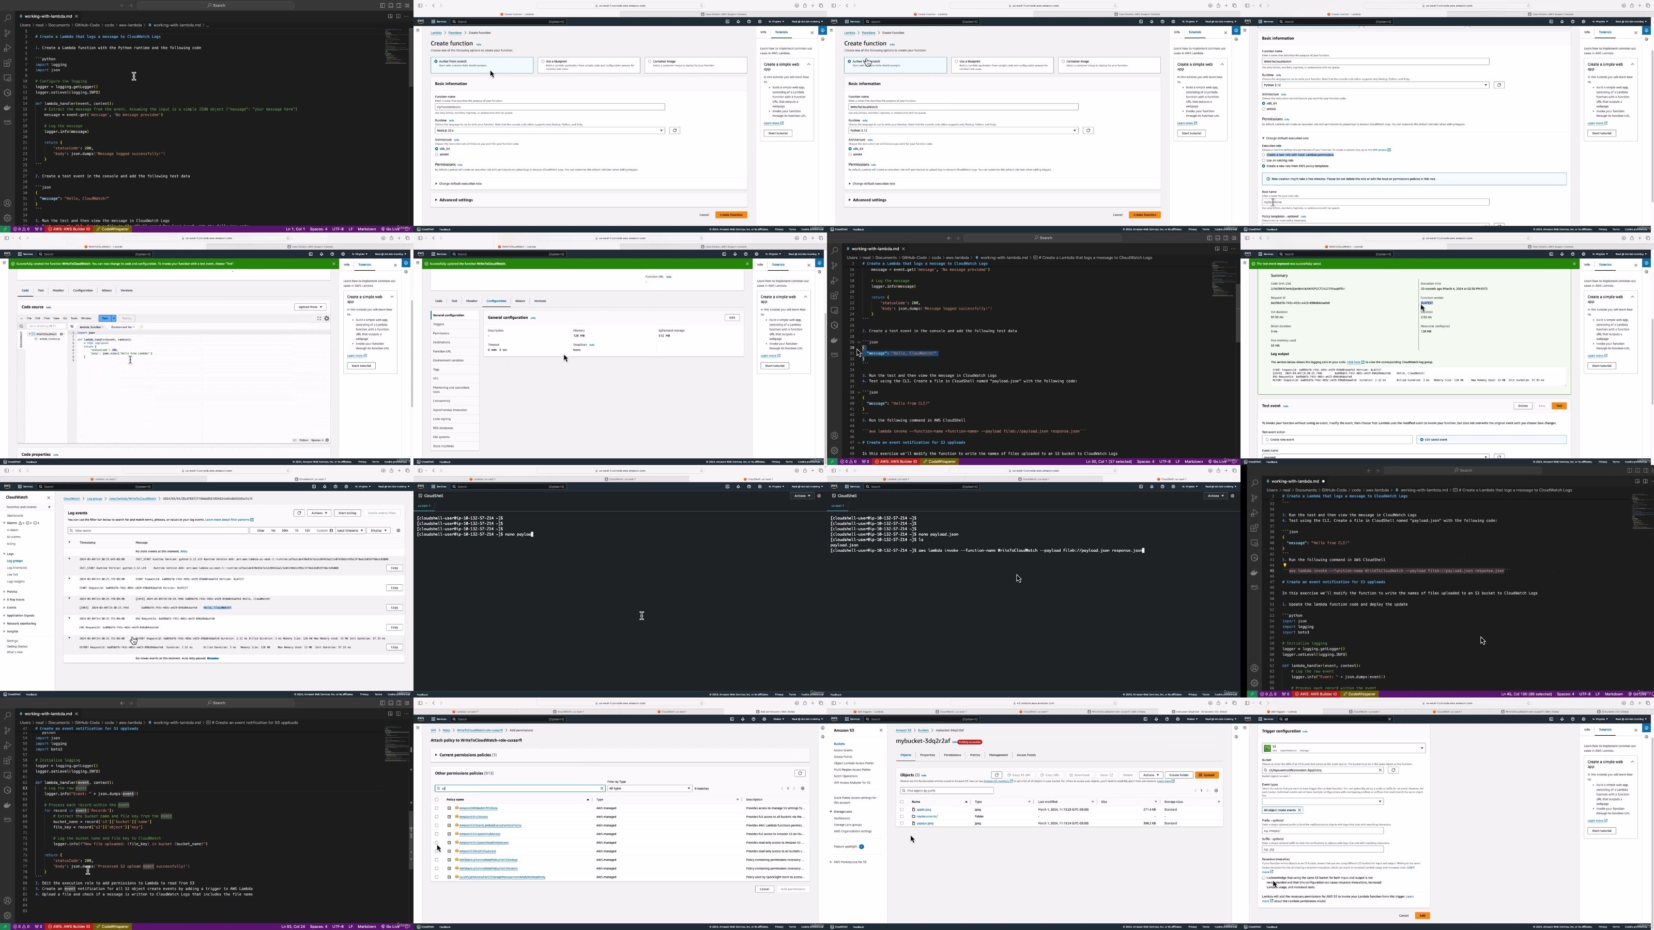The width and height of the screenshot is (1654, 930).
Task: Clear the 's3' text in AWS search bar
Action: click(1389, 720)
